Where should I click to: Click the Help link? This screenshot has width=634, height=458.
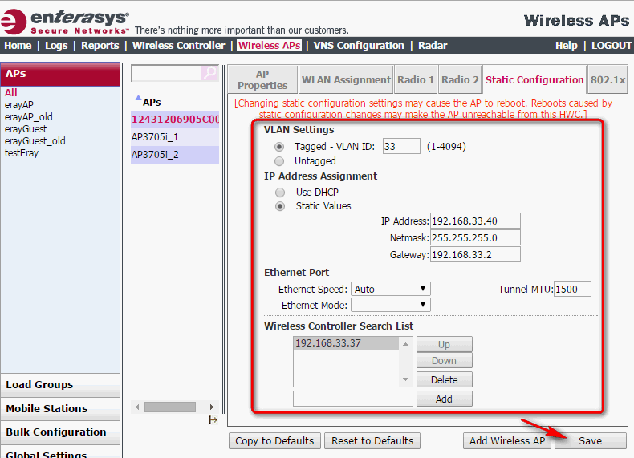point(566,45)
